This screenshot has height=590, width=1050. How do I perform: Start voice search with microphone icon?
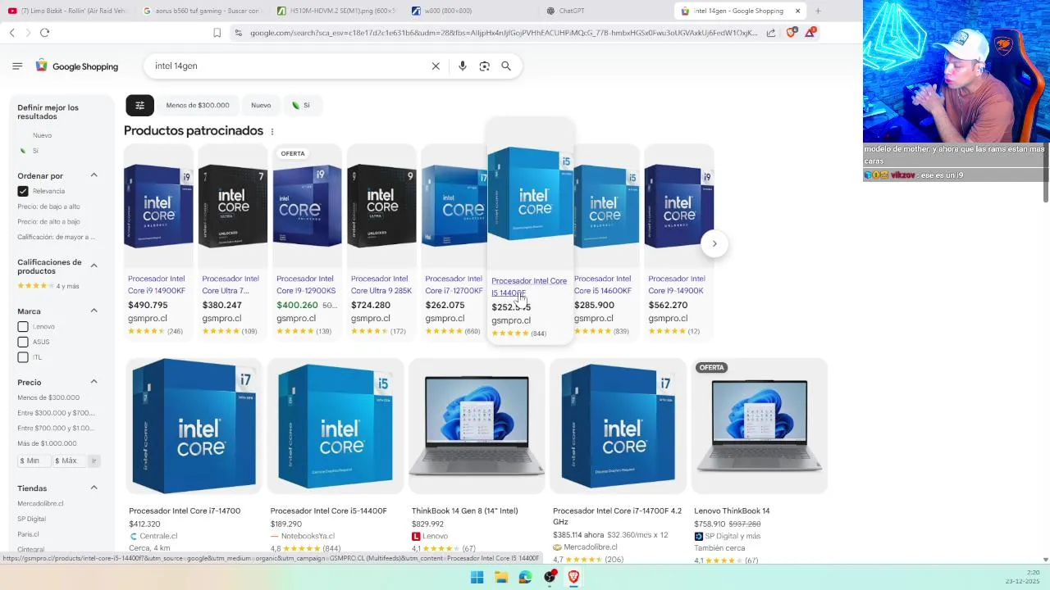click(x=463, y=66)
